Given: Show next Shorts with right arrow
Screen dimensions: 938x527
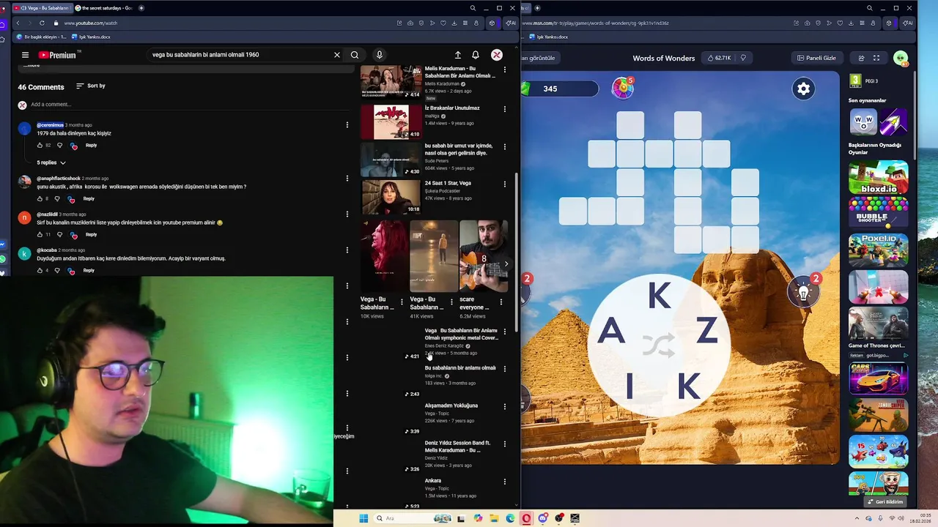Looking at the screenshot, I should click(506, 263).
